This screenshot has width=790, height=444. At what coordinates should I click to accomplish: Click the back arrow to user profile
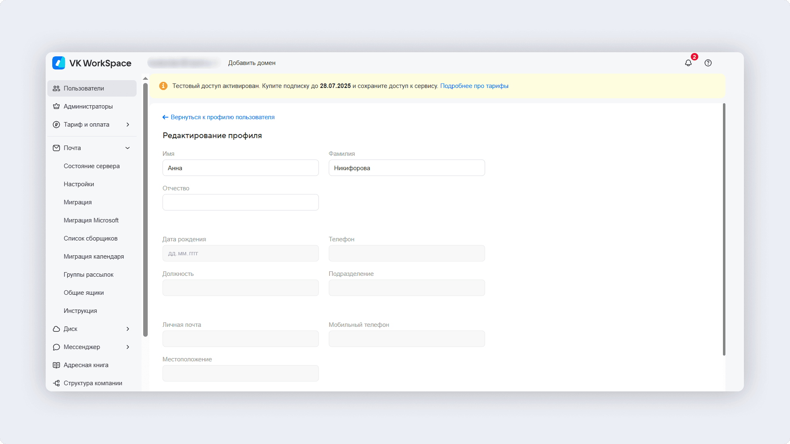click(x=165, y=117)
